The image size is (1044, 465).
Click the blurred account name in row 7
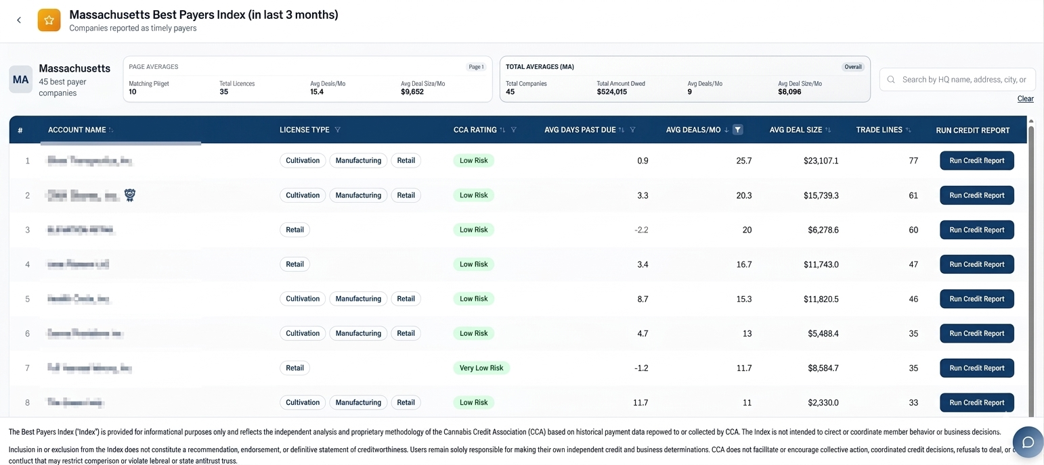pyautogui.click(x=89, y=368)
